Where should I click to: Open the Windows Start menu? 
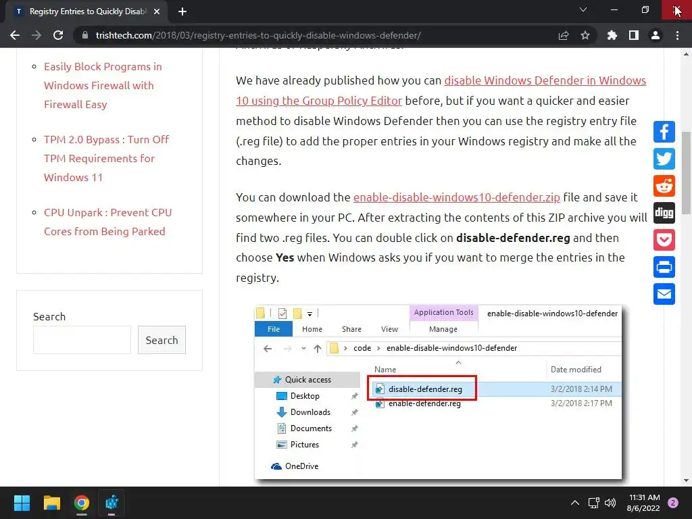tap(22, 503)
